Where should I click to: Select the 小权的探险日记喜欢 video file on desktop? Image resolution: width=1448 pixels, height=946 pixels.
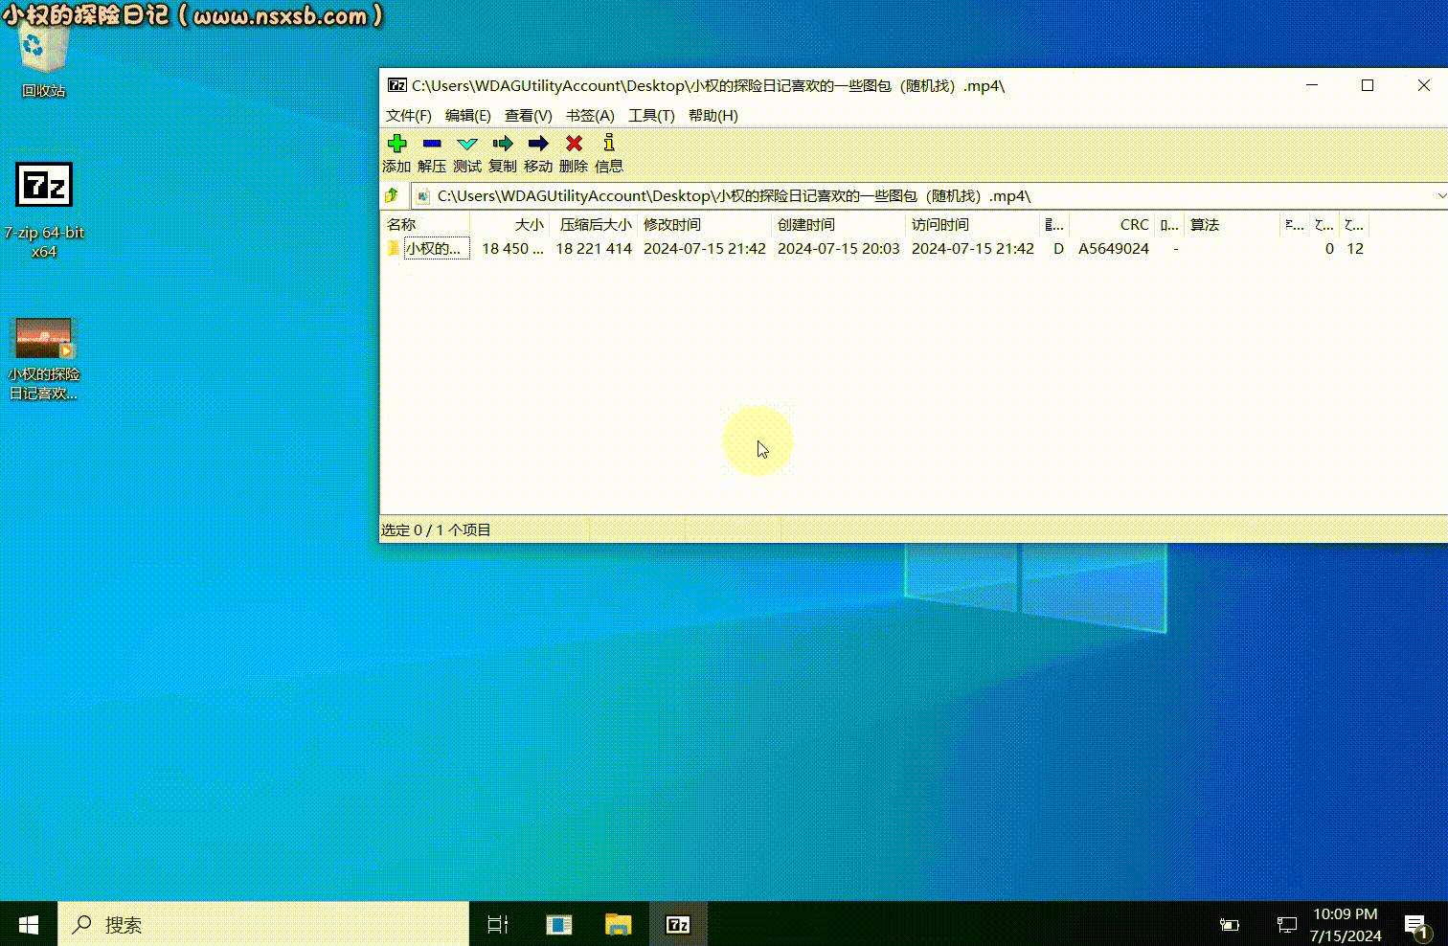(x=44, y=359)
